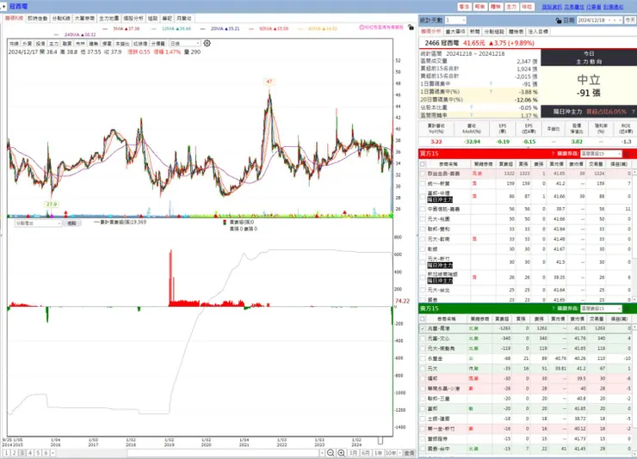
Task: Toggle the select-all checkbox in 賣方15 table header
Action: coord(423,319)
